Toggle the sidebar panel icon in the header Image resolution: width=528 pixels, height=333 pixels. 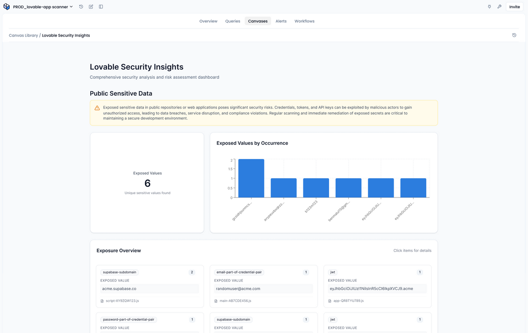click(101, 6)
